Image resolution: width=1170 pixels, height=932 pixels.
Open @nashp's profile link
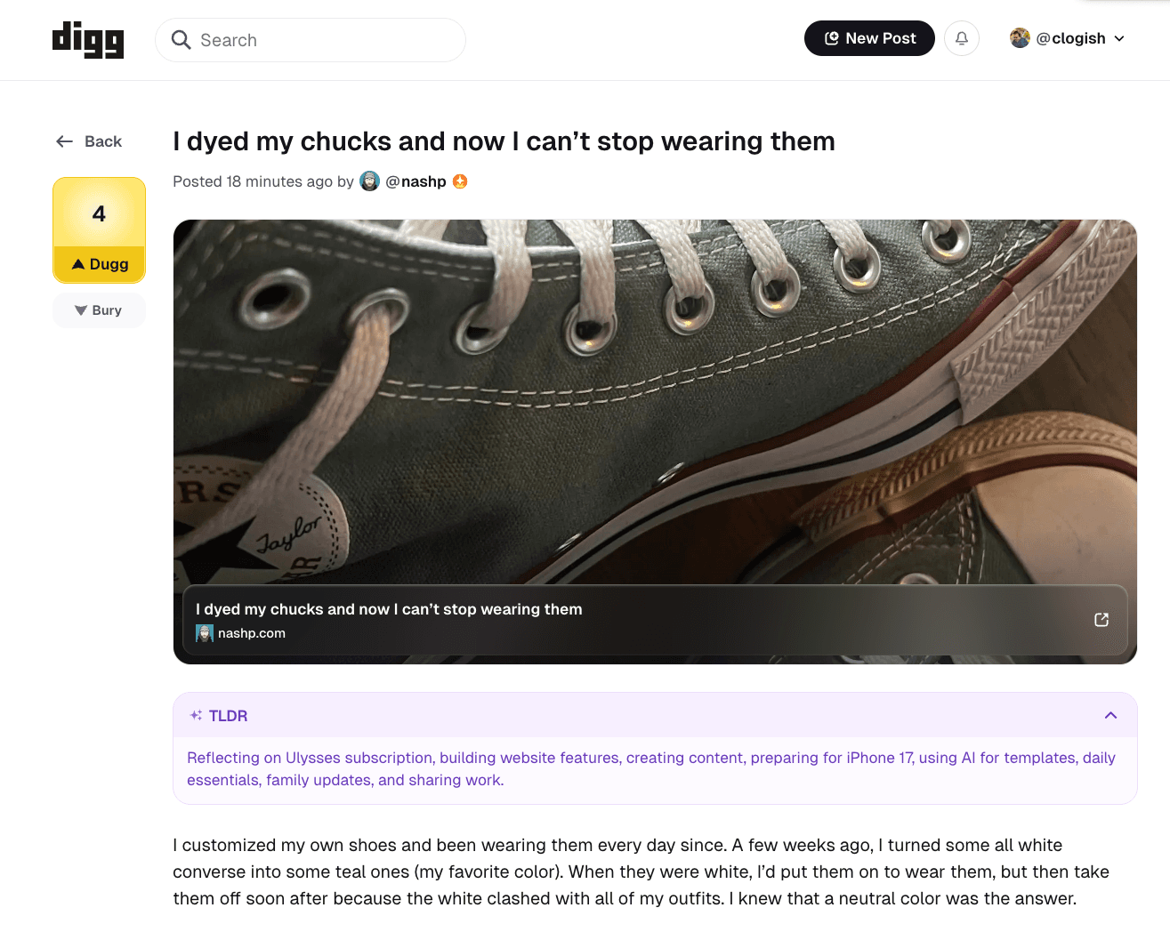pyautogui.click(x=416, y=181)
